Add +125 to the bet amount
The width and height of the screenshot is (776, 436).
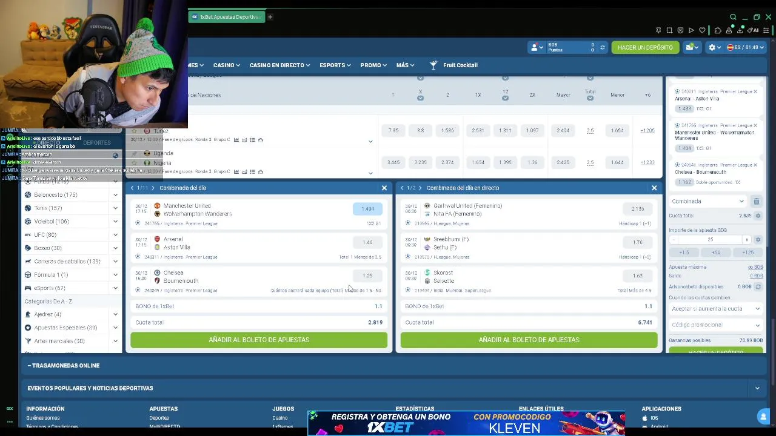[748, 253]
